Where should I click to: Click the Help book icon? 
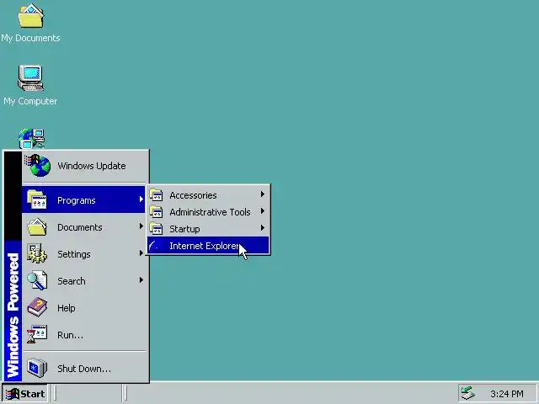pyautogui.click(x=37, y=307)
